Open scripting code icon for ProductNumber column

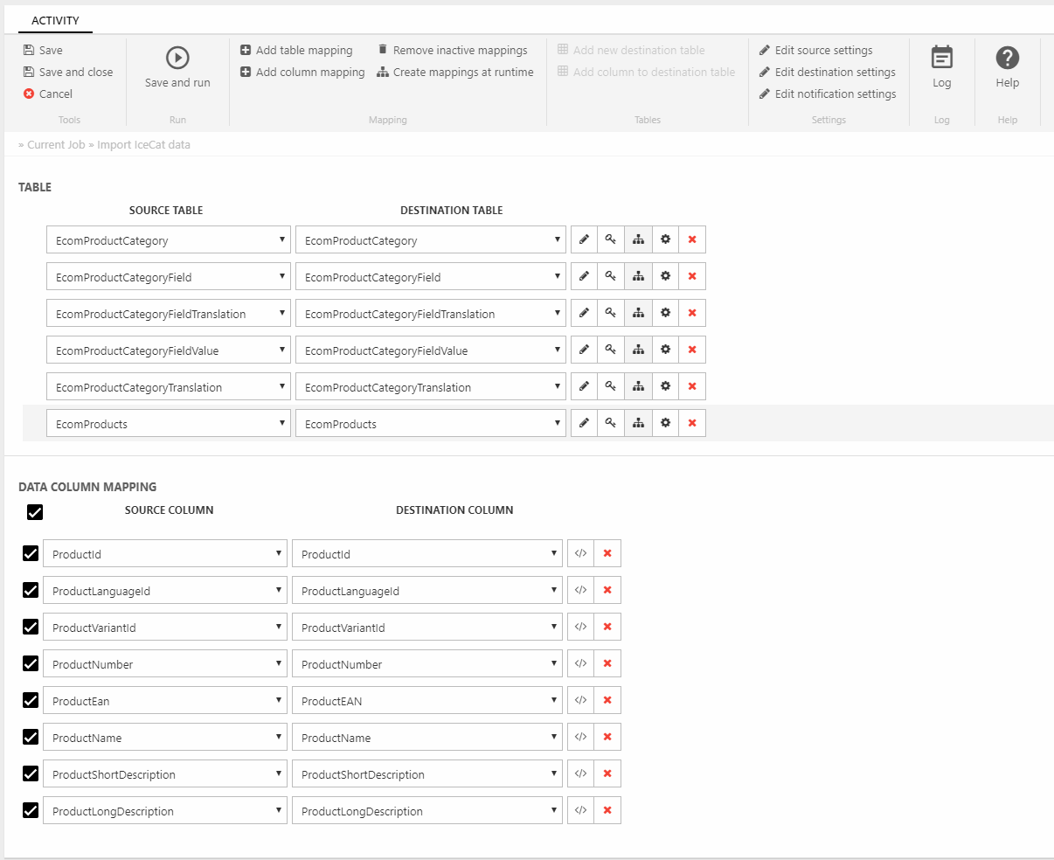coord(580,663)
